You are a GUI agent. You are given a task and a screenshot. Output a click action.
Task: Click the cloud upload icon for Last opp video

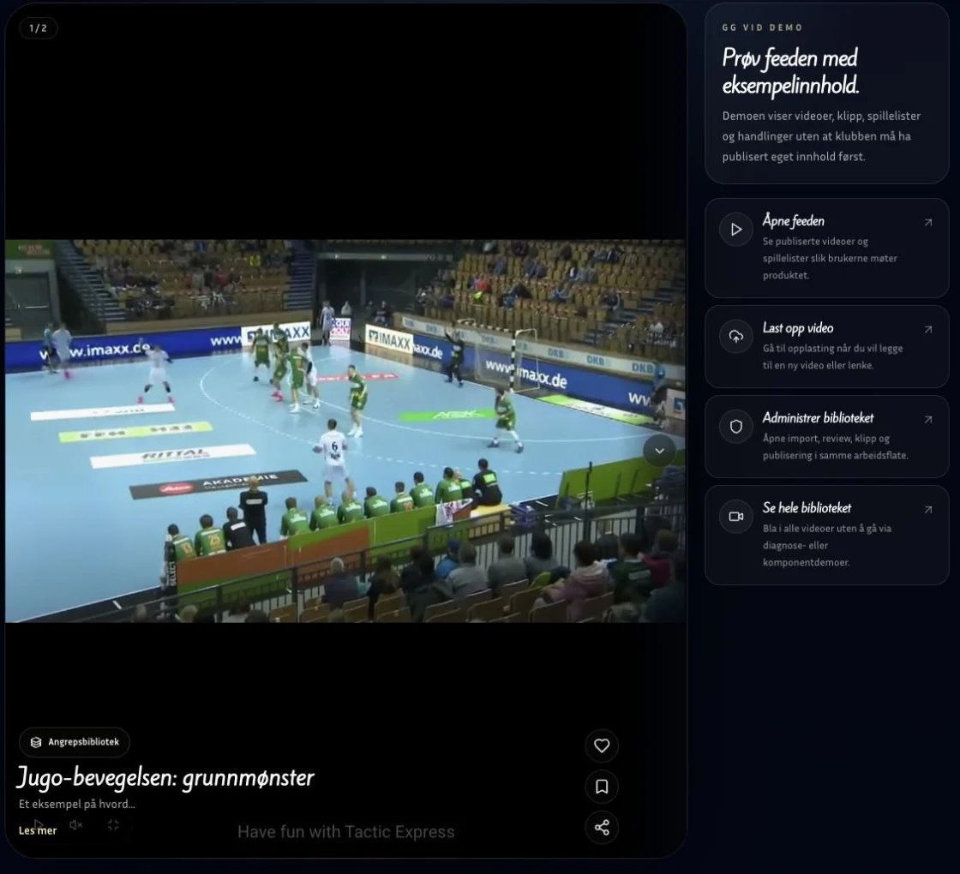(736, 337)
